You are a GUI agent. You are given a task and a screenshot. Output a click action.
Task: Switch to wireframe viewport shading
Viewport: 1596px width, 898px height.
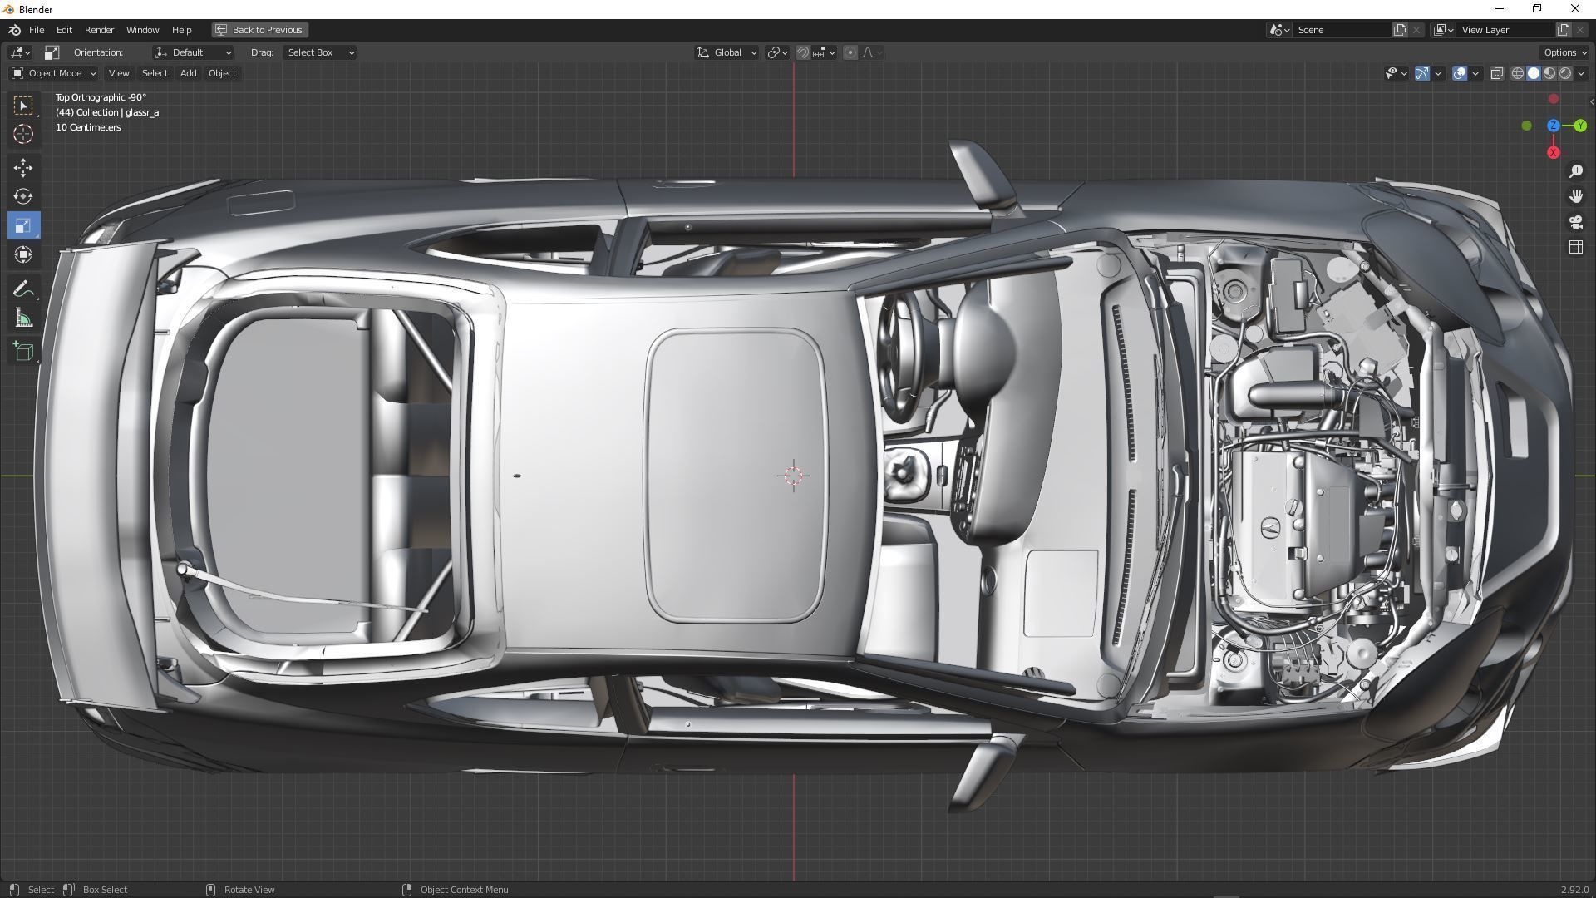click(1517, 73)
